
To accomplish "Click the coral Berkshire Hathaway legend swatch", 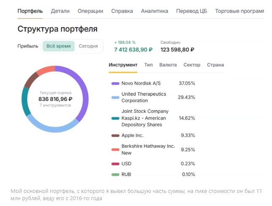I will tap(115, 150).
